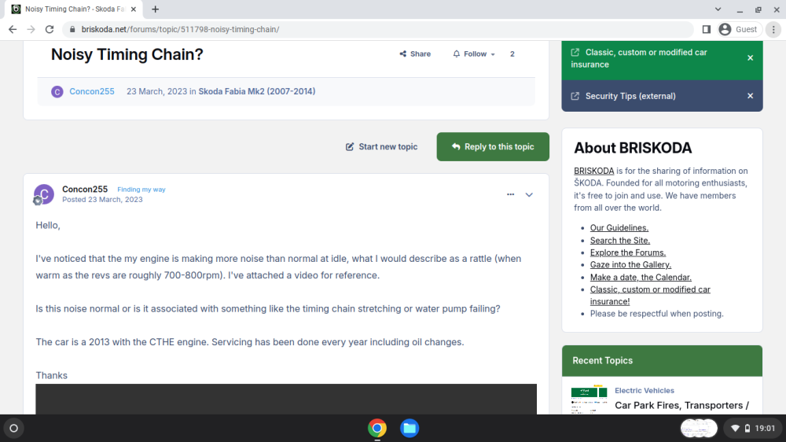786x442 pixels.
Task: Open Chrome from the shelf
Action: click(x=377, y=429)
